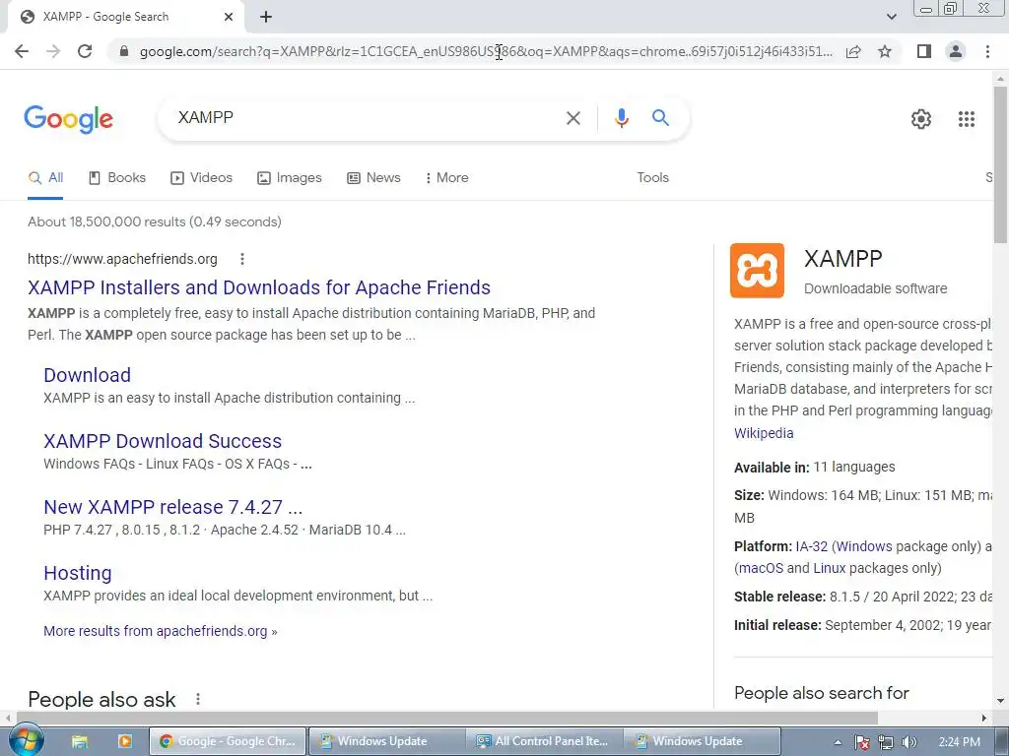Viewport: 1009px width, 756px height.
Task: Open the search Tools options
Action: click(652, 178)
